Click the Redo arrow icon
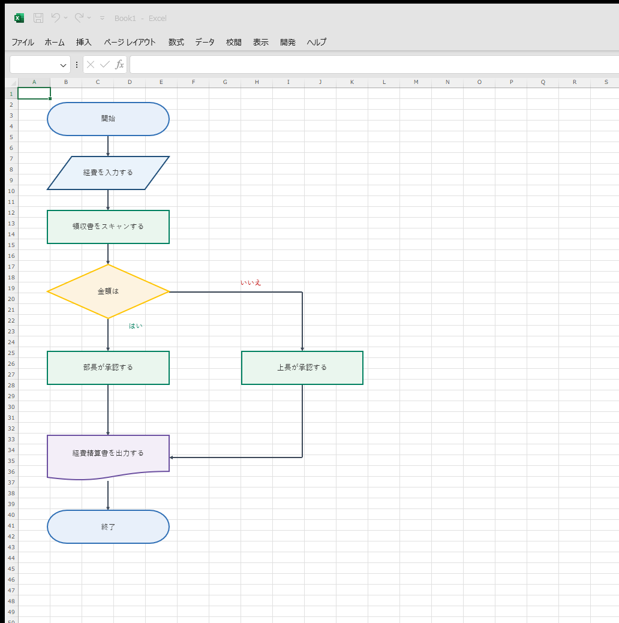 click(79, 18)
